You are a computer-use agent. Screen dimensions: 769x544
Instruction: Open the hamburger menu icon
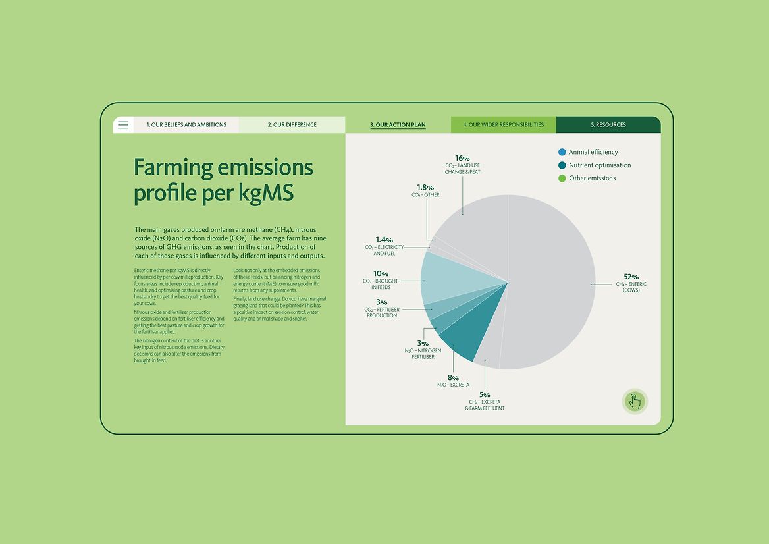(x=123, y=124)
